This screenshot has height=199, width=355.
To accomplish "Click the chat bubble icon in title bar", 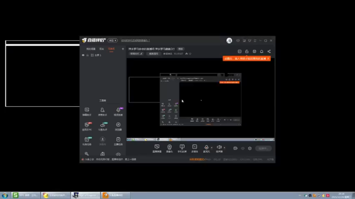I will coord(238,41).
